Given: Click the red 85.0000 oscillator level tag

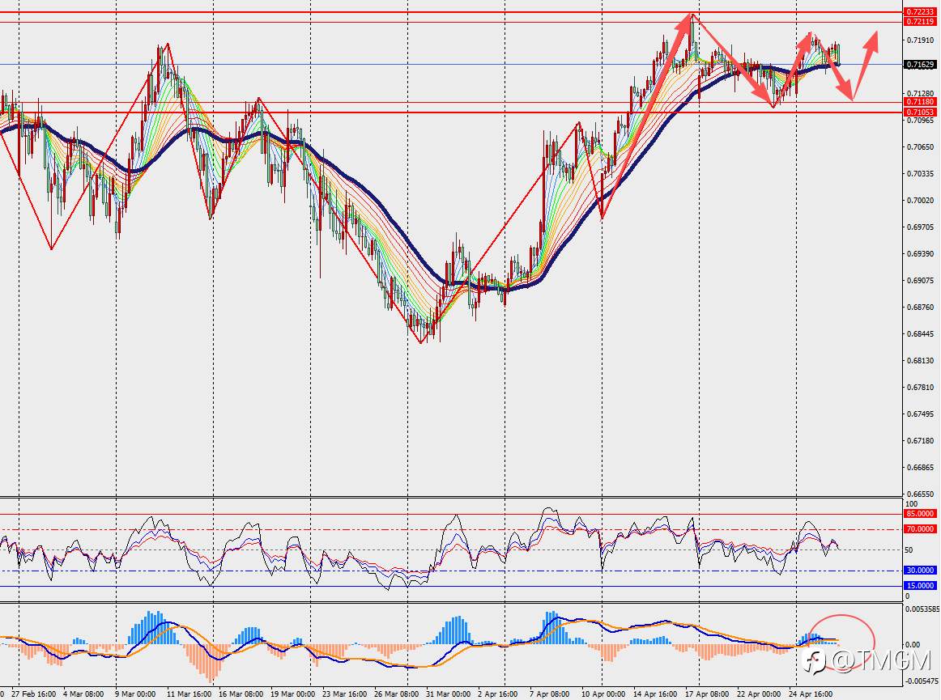Looking at the screenshot, I should coord(920,513).
